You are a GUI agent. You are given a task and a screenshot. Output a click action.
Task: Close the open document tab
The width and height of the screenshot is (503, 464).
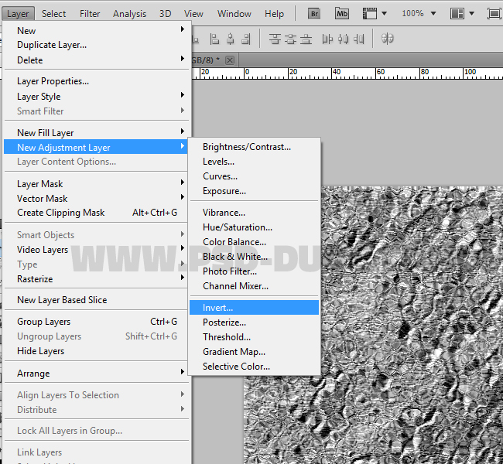pyautogui.click(x=230, y=60)
